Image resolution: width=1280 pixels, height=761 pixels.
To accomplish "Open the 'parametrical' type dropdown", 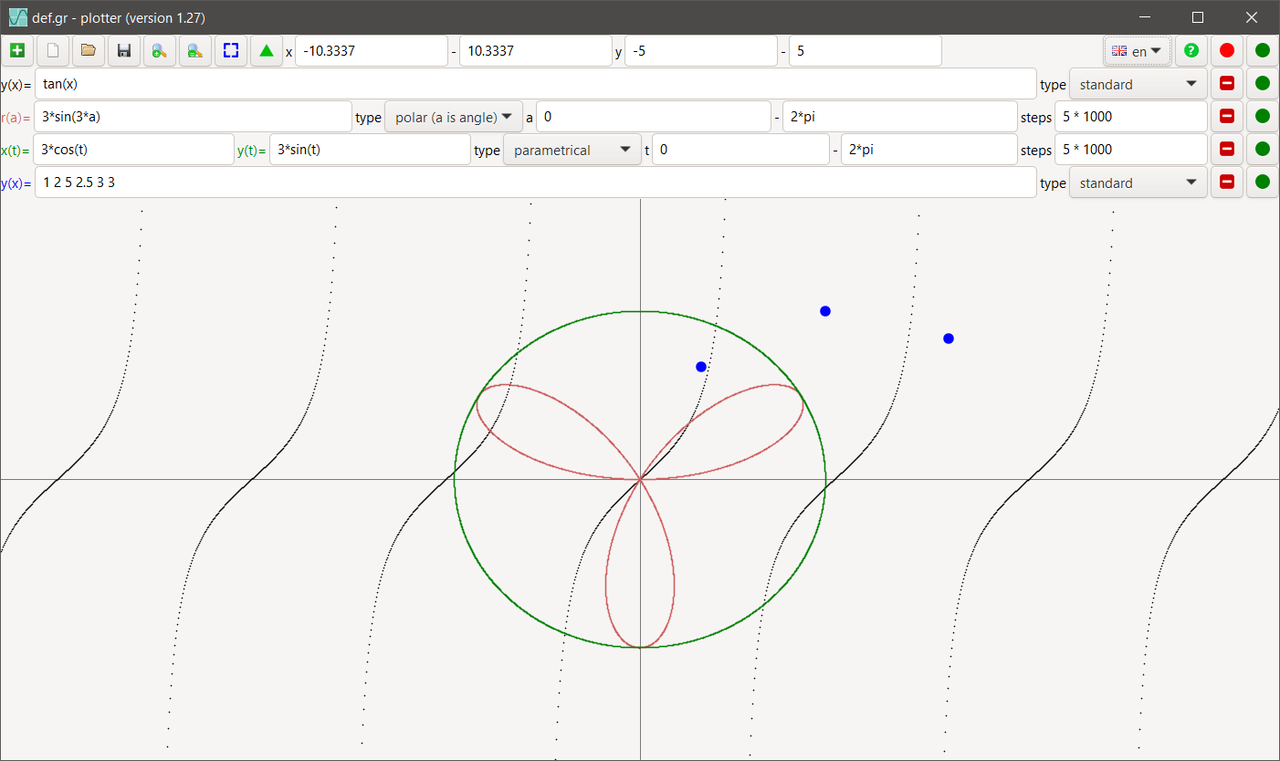I will pos(572,150).
